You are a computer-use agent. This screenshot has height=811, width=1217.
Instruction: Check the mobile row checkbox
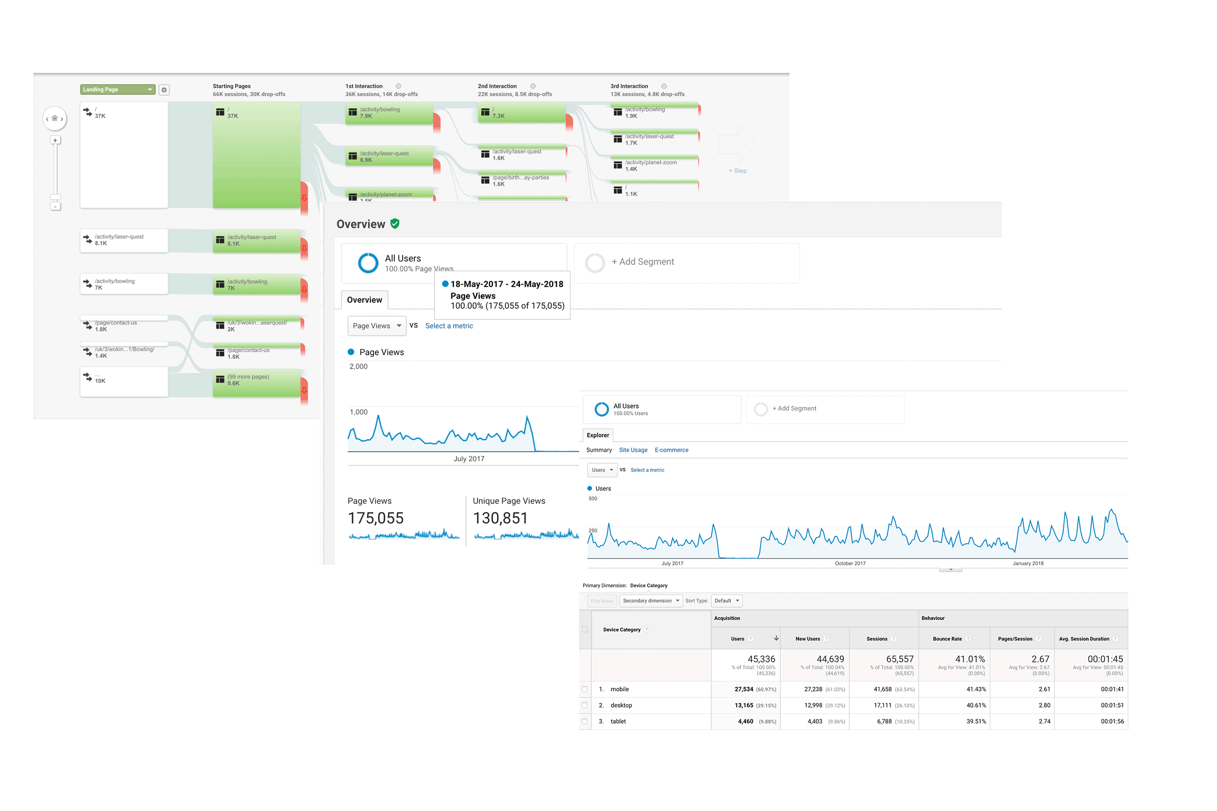[585, 689]
